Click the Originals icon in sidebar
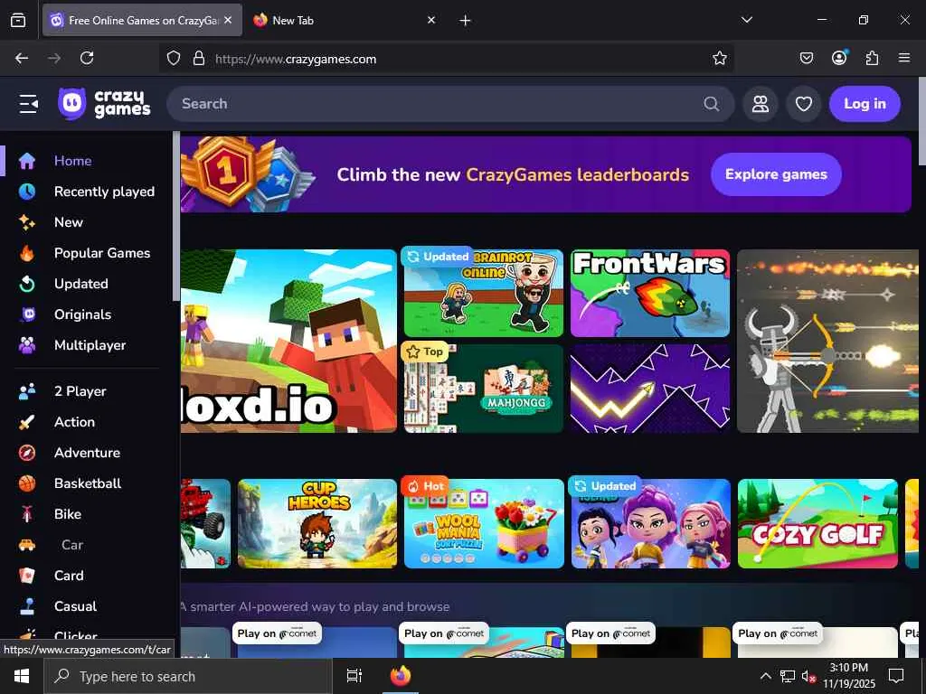Screen dimensions: 926x694 (28, 314)
